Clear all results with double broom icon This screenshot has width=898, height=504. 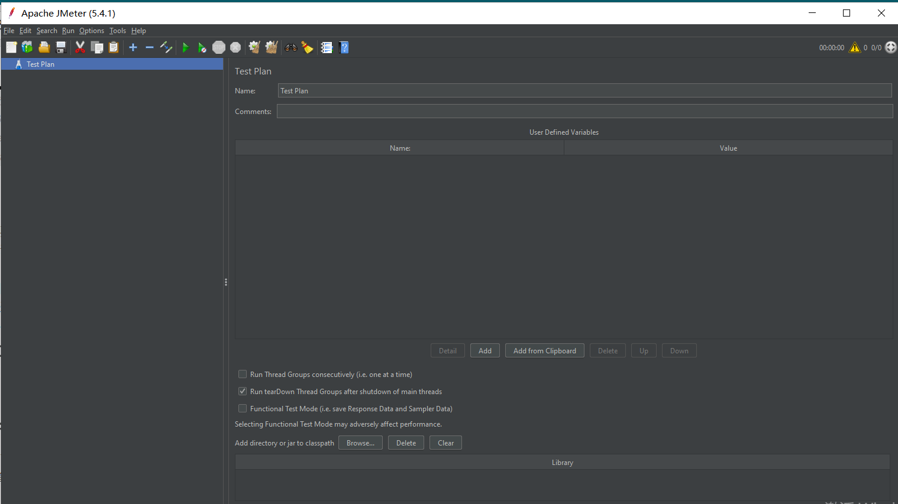pyautogui.click(x=272, y=47)
